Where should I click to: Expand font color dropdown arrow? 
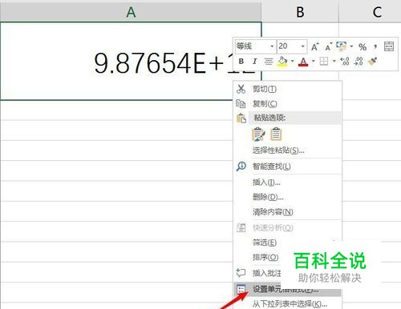click(x=313, y=62)
